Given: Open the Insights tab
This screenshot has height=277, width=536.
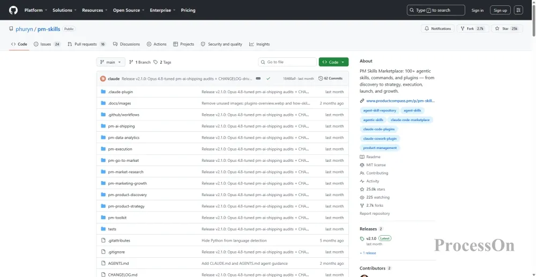Looking at the screenshot, I should (259, 44).
